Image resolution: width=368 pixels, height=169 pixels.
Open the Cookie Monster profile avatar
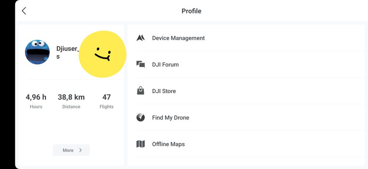pos(37,52)
